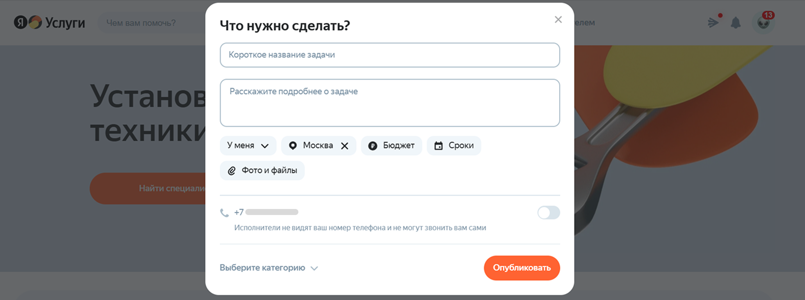This screenshot has height=300, width=805.
Task: Open the 'У меня' location dropdown
Action: (x=248, y=145)
